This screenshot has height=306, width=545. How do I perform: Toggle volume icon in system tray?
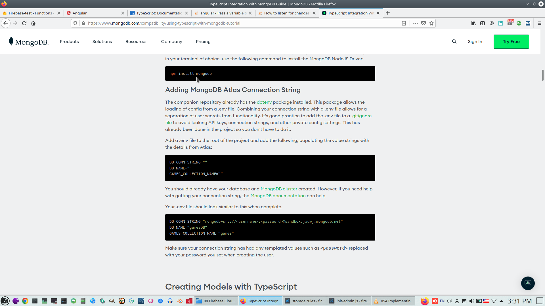[471, 301]
